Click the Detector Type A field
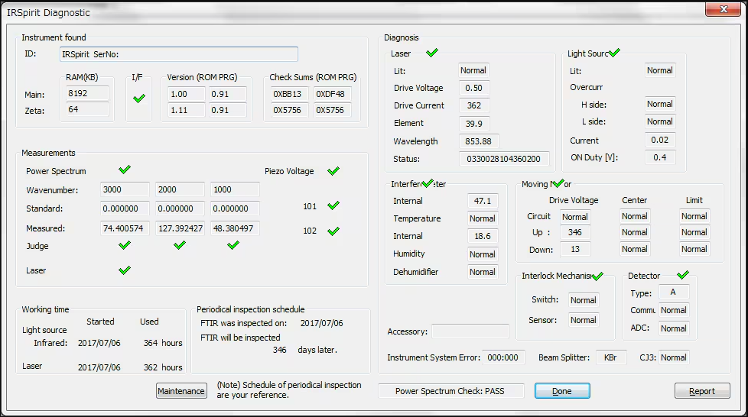Image resolution: width=748 pixels, height=417 pixels. point(674,292)
